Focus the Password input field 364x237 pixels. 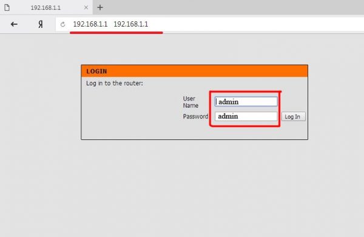246,116
